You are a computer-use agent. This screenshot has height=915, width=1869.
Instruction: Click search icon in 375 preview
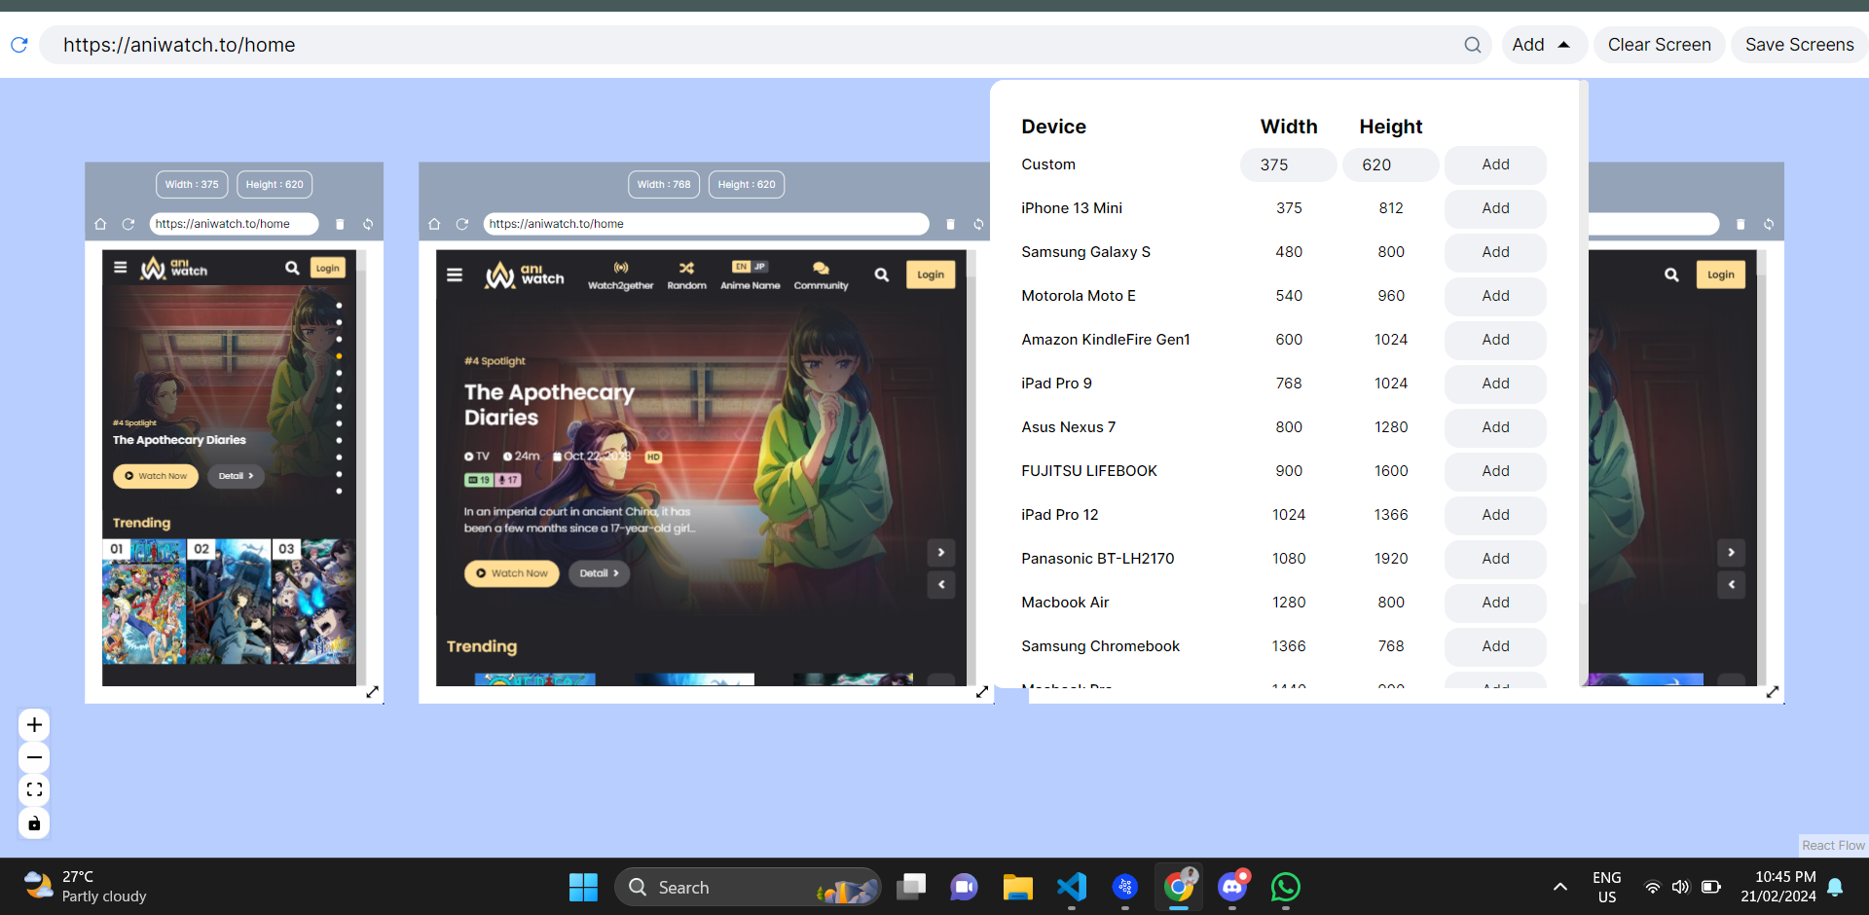pos(292,268)
